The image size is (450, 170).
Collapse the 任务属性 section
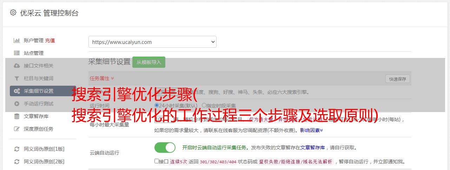pos(102,78)
